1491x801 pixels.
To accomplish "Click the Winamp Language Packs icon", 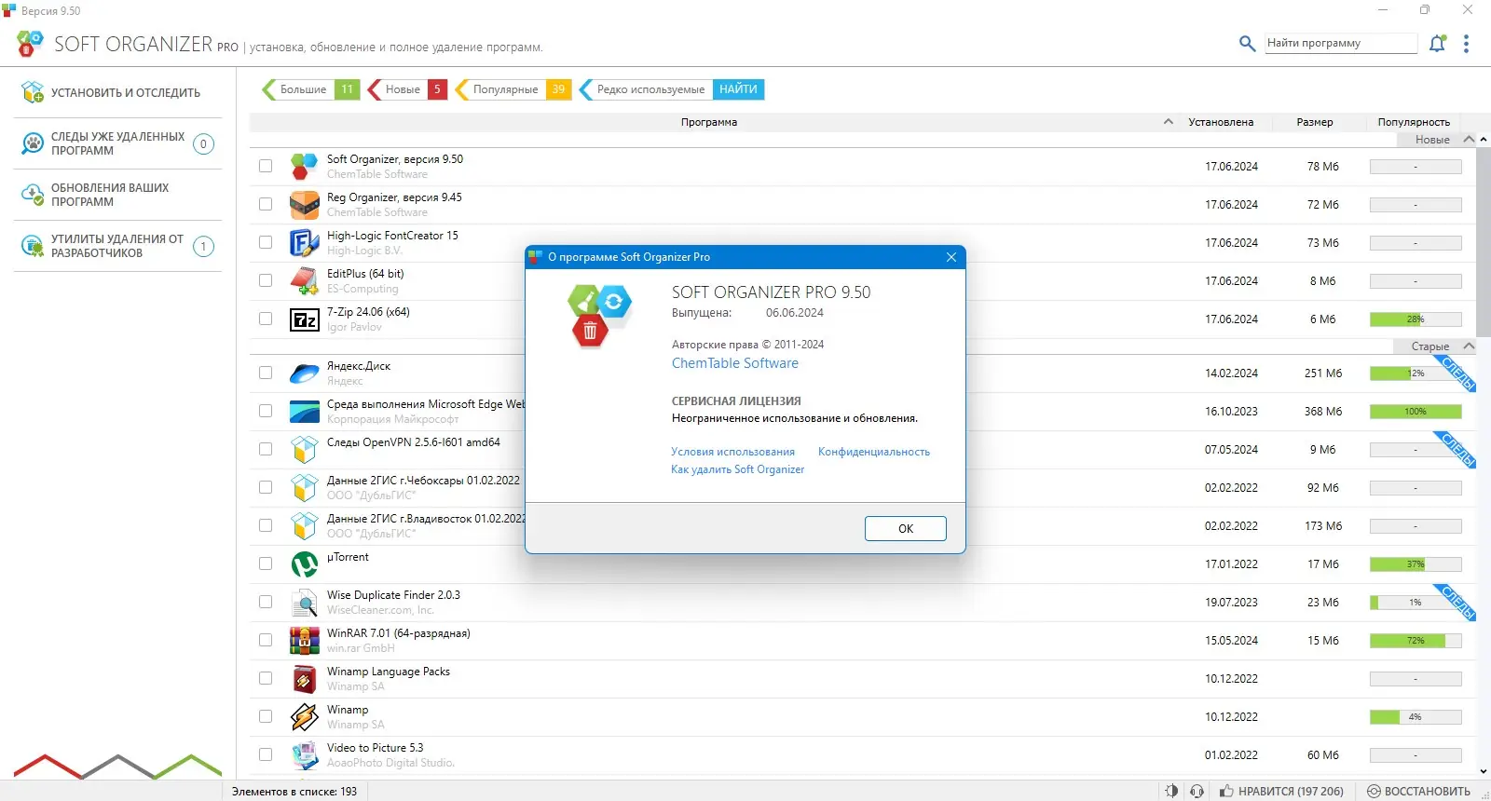I will (x=305, y=679).
